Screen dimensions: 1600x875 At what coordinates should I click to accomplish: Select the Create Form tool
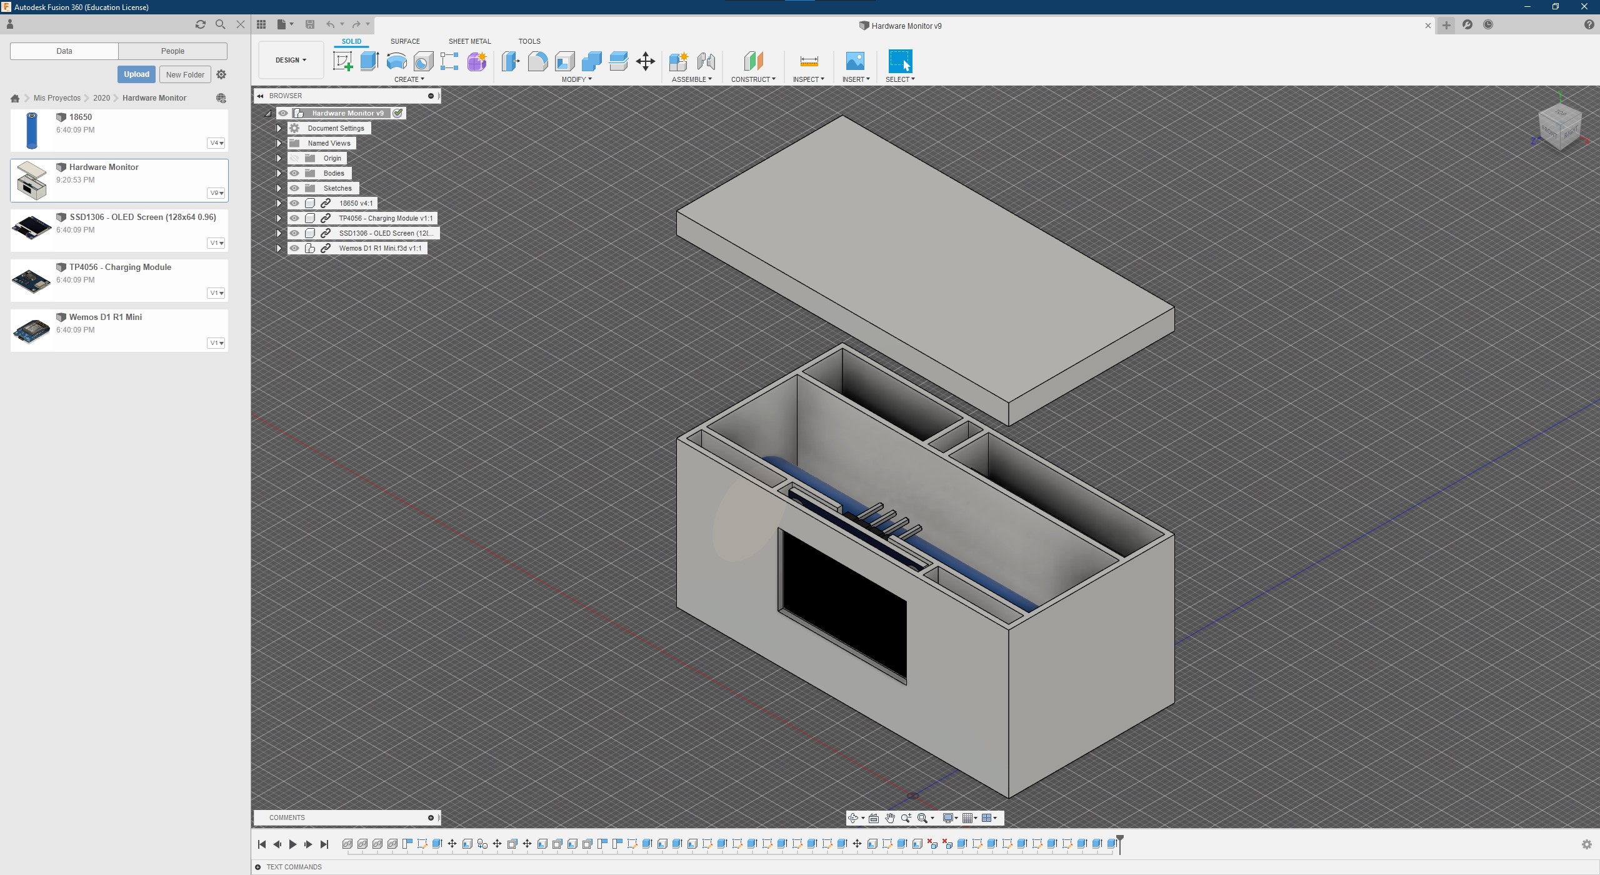(x=477, y=61)
